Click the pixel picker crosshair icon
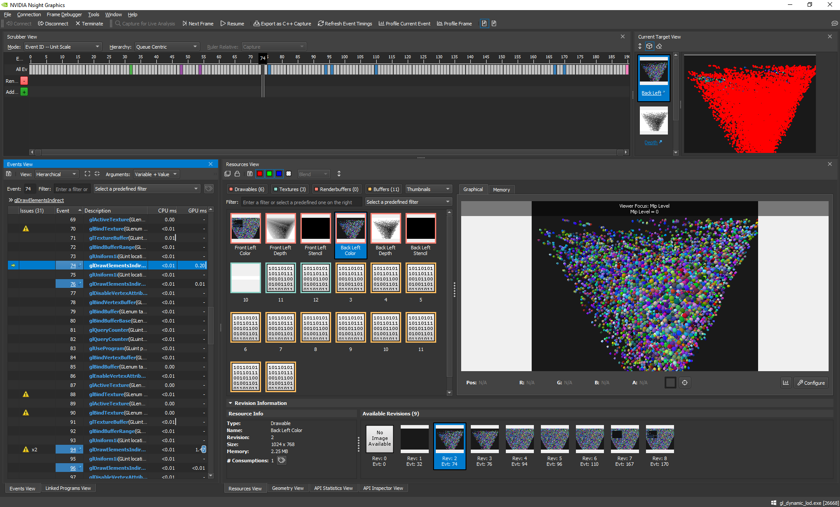 click(685, 383)
